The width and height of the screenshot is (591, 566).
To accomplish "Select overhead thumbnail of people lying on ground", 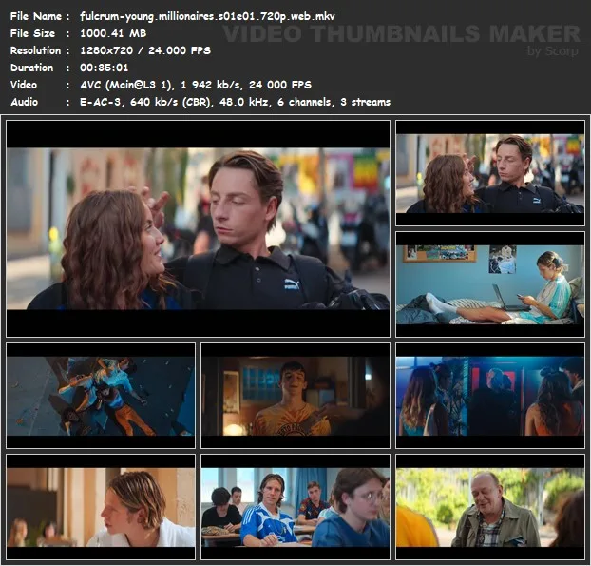I will click(x=101, y=396).
